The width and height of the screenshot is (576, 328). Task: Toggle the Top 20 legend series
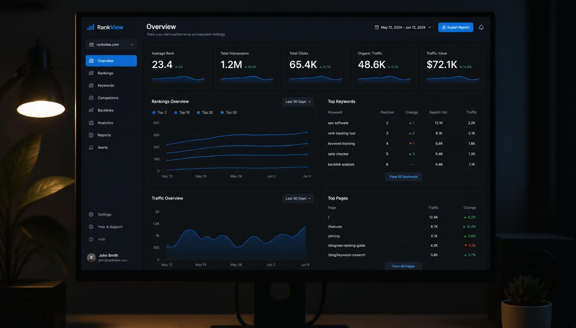[x=205, y=113]
